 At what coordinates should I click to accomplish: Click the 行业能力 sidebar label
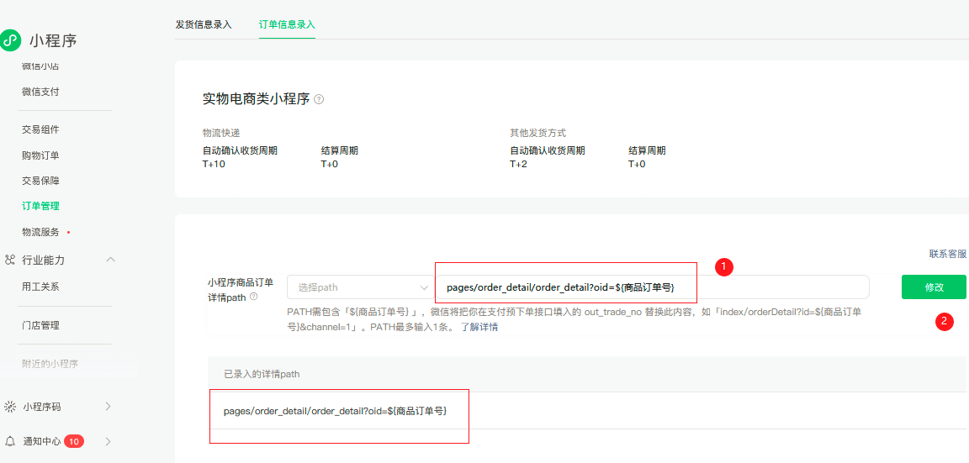click(43, 260)
